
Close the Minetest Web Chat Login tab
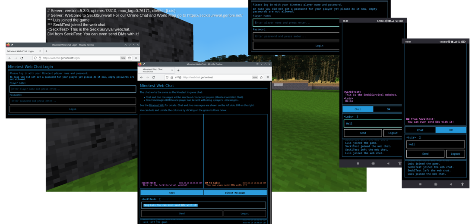tap(41, 51)
